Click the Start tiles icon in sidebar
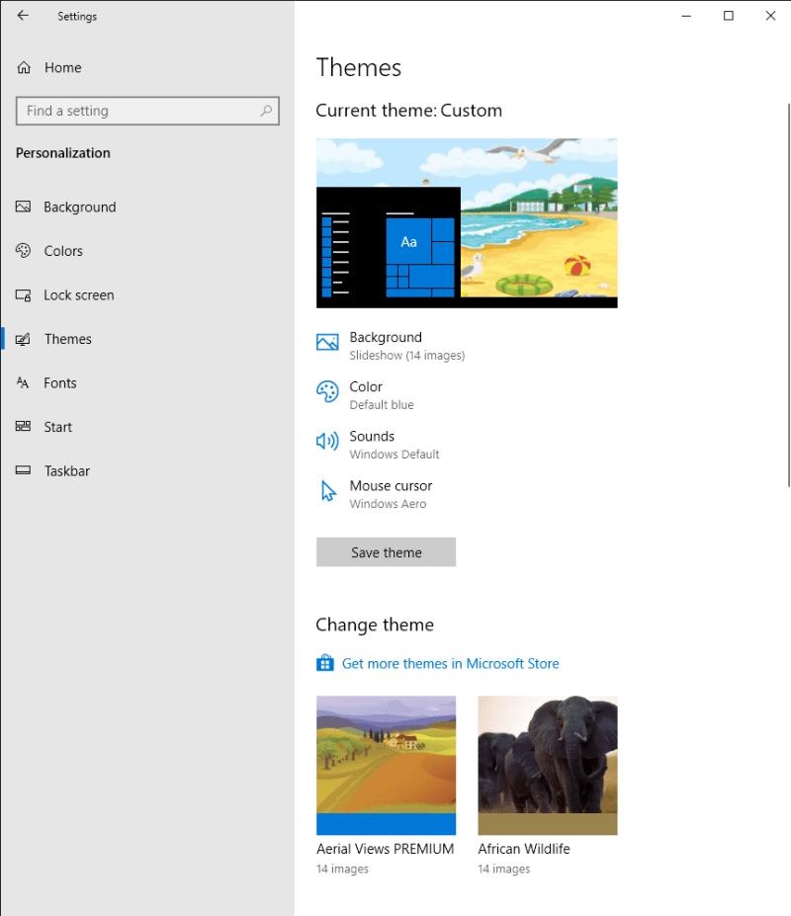 (23, 427)
